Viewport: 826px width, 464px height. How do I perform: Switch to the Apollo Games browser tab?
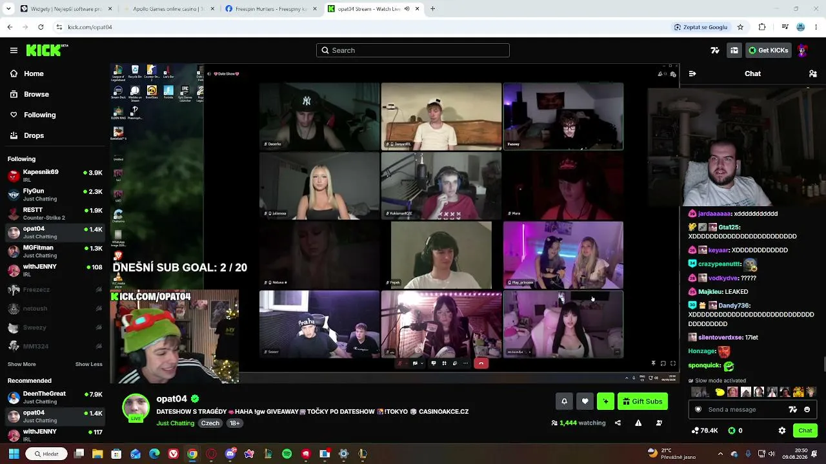pos(168,9)
